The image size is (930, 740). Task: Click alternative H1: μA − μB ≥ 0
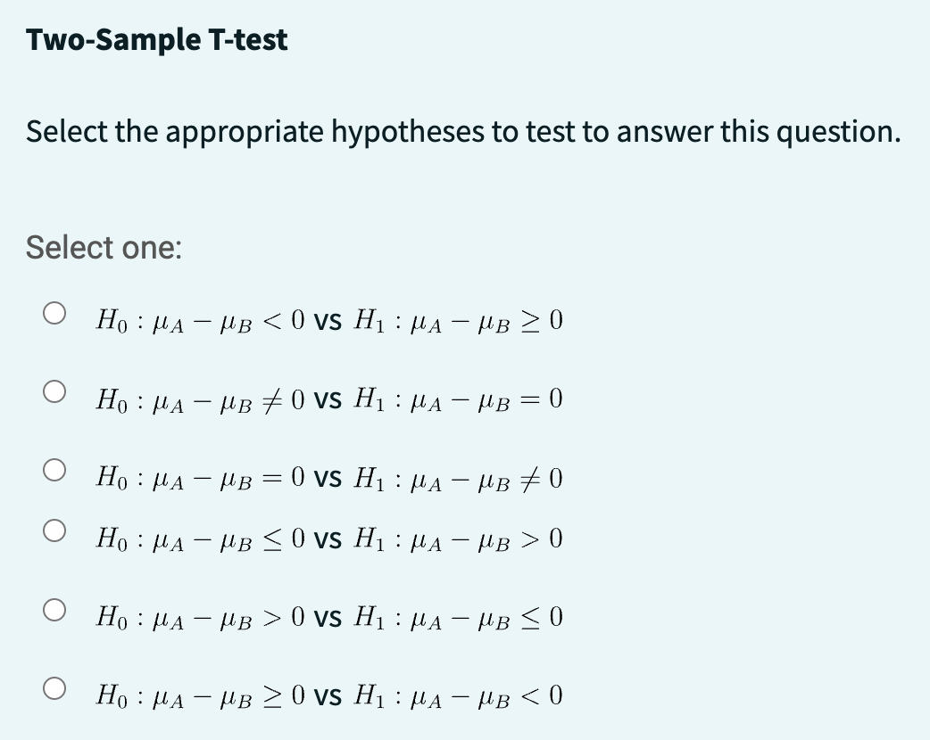458,321
